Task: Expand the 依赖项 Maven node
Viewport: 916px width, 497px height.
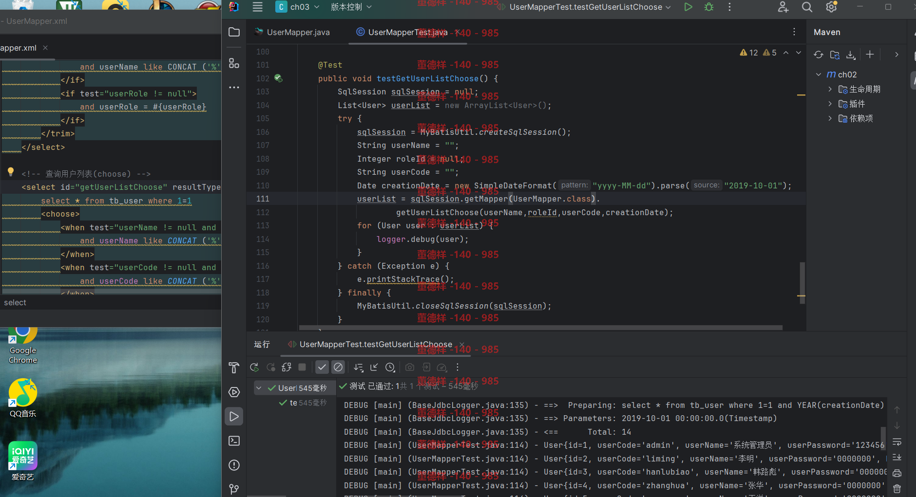Action: 830,118
